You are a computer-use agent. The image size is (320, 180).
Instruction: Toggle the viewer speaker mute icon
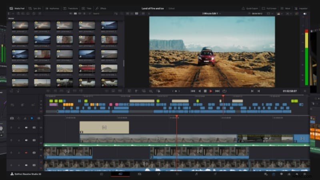(305, 14)
